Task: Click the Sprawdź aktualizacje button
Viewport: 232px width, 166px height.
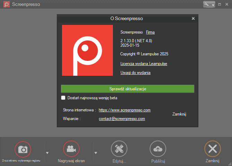Action: (x=127, y=89)
